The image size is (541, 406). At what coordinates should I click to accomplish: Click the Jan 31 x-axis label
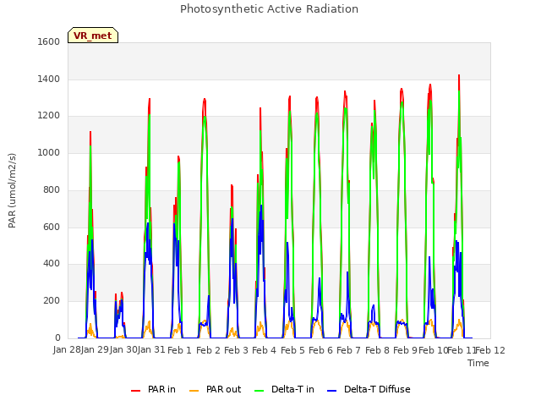(x=151, y=350)
